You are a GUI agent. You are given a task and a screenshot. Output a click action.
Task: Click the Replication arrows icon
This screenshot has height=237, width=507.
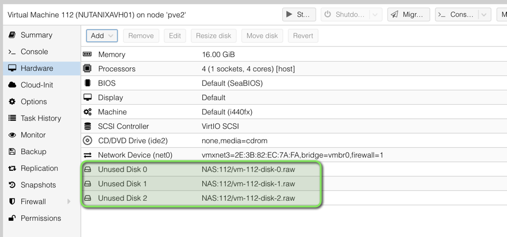pos(12,169)
